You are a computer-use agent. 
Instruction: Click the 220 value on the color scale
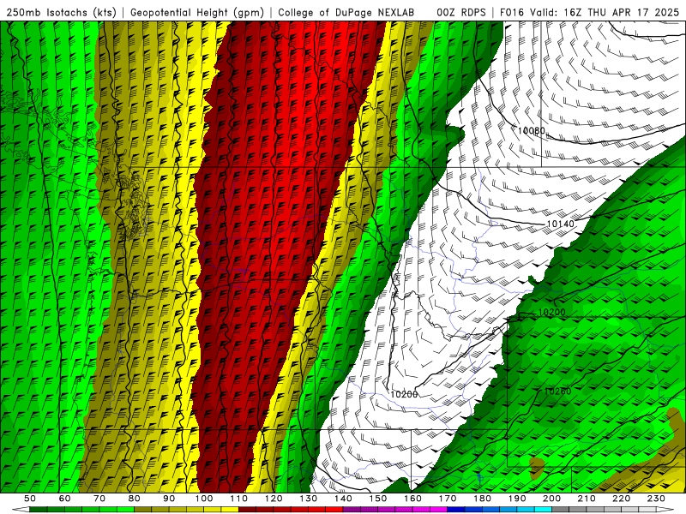coord(623,499)
